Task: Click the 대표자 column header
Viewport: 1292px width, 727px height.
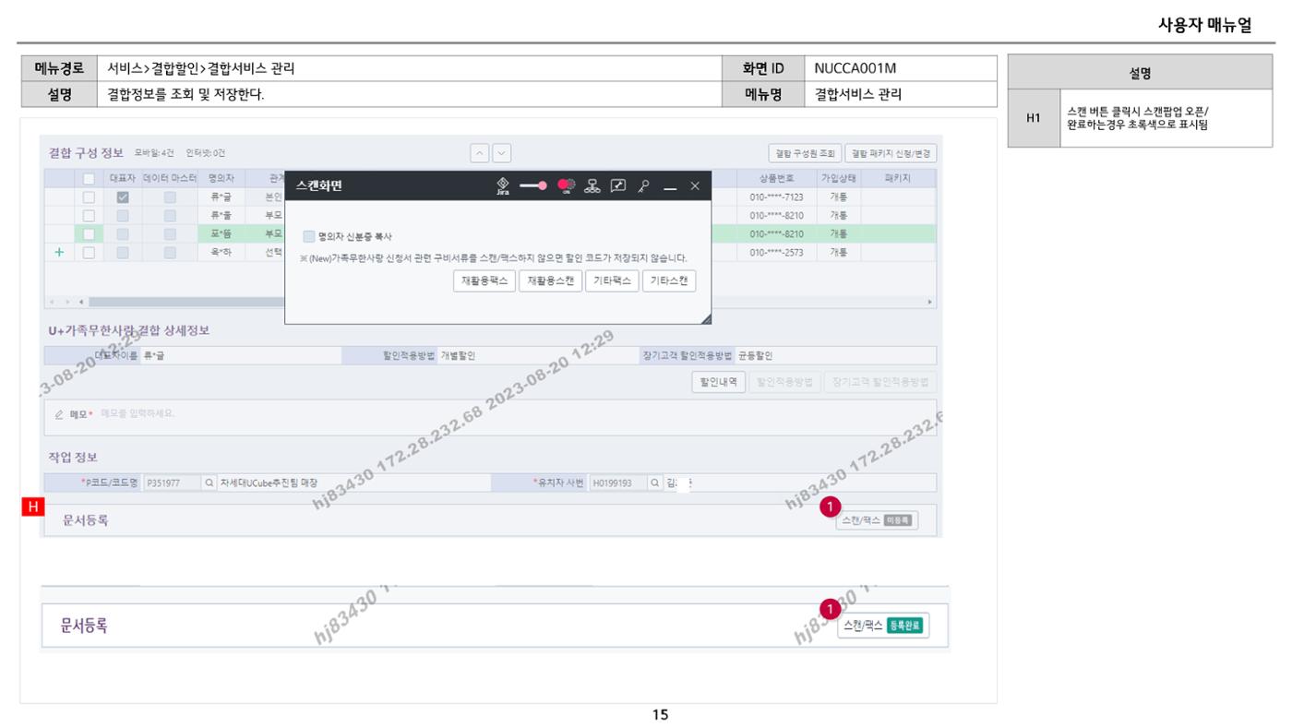Action: 122,178
